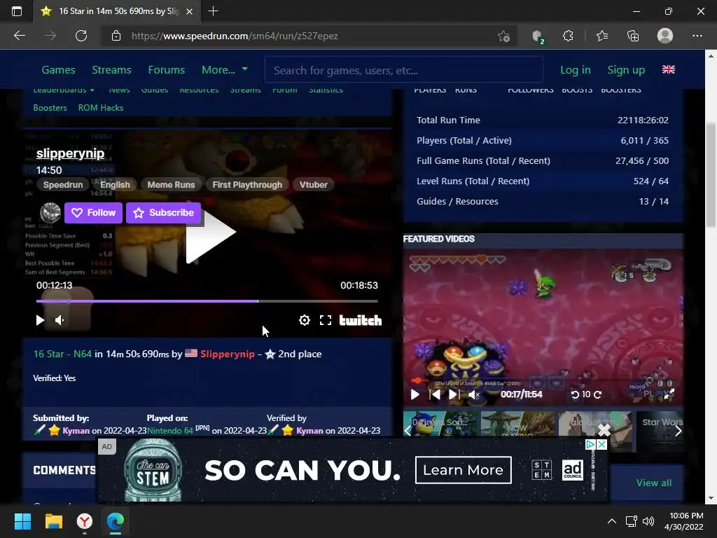
Task: Open the Favorites list
Action: click(x=601, y=36)
